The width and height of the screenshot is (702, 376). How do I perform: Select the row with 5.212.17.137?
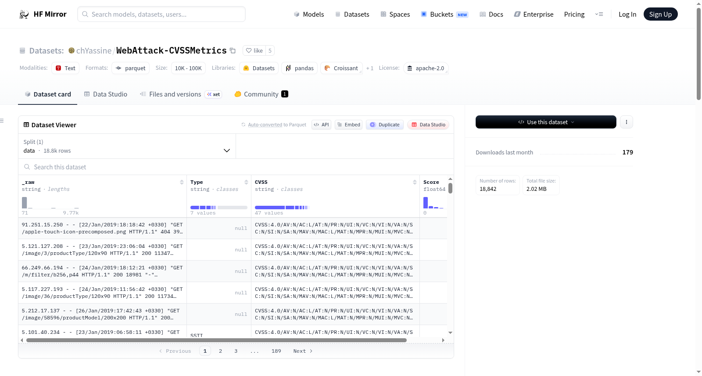click(233, 314)
